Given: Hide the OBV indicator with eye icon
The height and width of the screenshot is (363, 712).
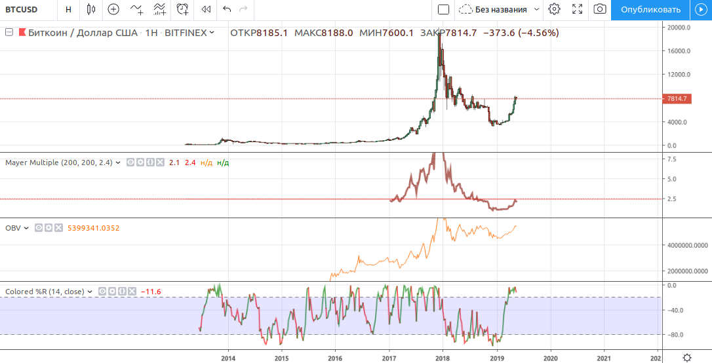Looking at the screenshot, I should coord(39,227).
